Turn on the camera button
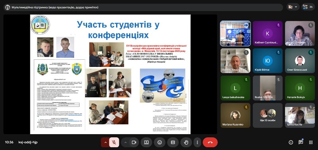The image size is (318, 150). coord(134,142)
